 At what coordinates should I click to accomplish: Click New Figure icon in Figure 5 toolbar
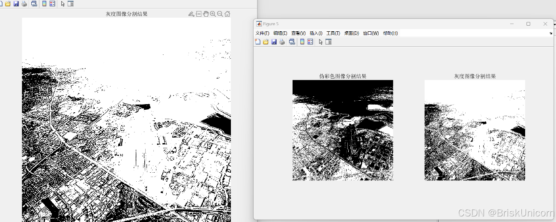click(257, 42)
